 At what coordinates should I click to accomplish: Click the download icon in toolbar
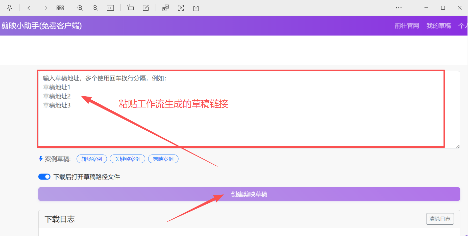coord(196,8)
